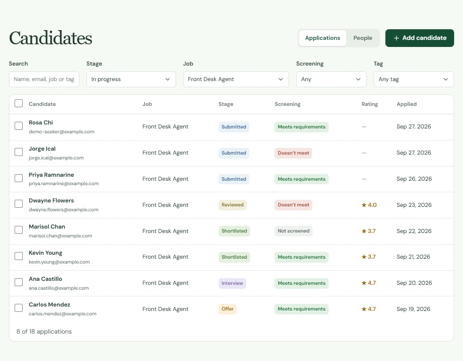This screenshot has width=463, height=361.
Task: Click Carlos Mendez's 4.7 star rating
Action: click(x=369, y=309)
